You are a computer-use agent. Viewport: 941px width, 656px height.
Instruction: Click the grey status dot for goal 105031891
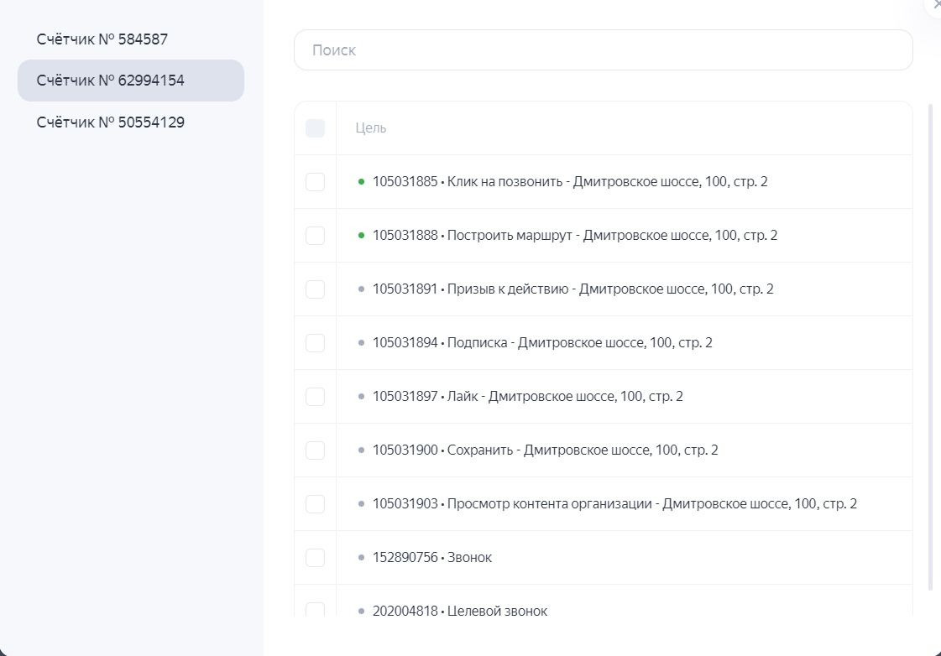coord(361,289)
